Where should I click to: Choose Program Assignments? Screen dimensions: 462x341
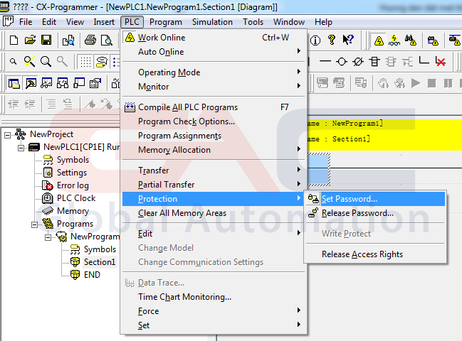click(x=214, y=136)
